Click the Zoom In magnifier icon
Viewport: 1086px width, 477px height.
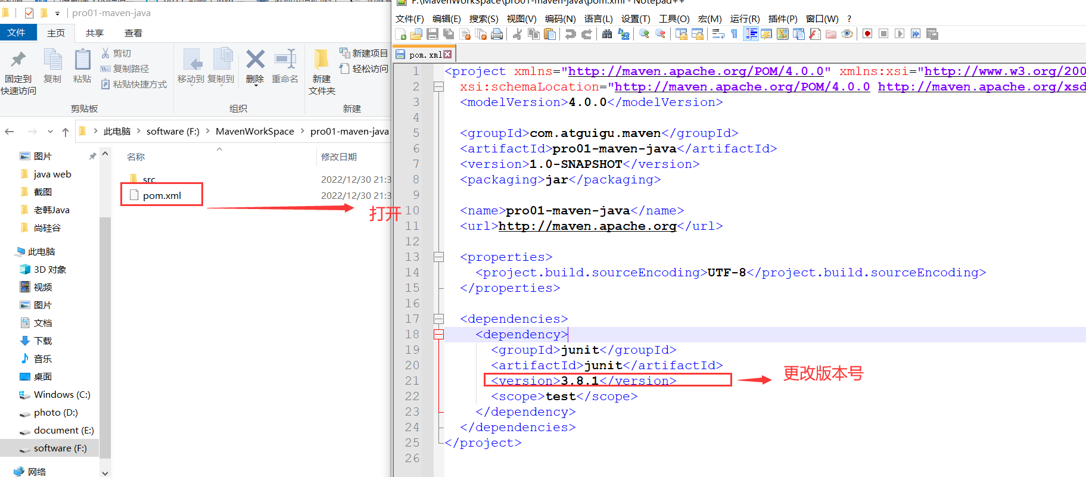click(644, 34)
